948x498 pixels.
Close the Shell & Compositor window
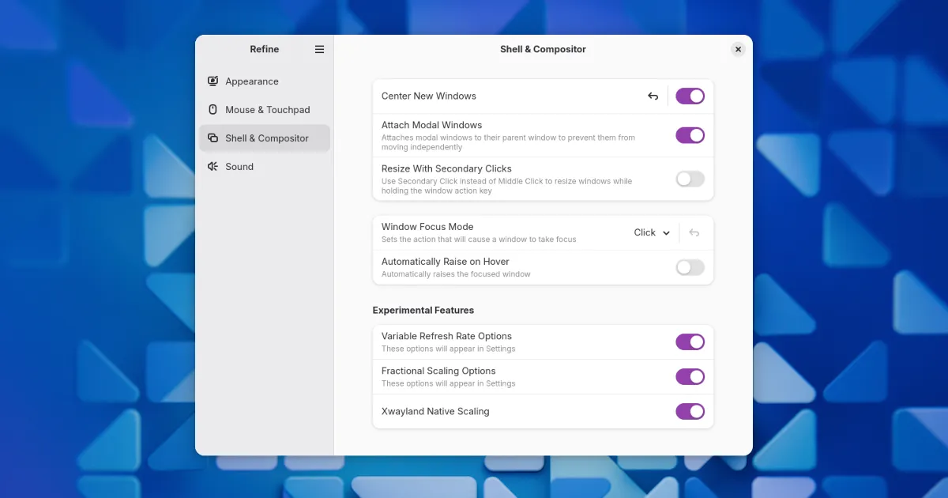click(x=738, y=49)
